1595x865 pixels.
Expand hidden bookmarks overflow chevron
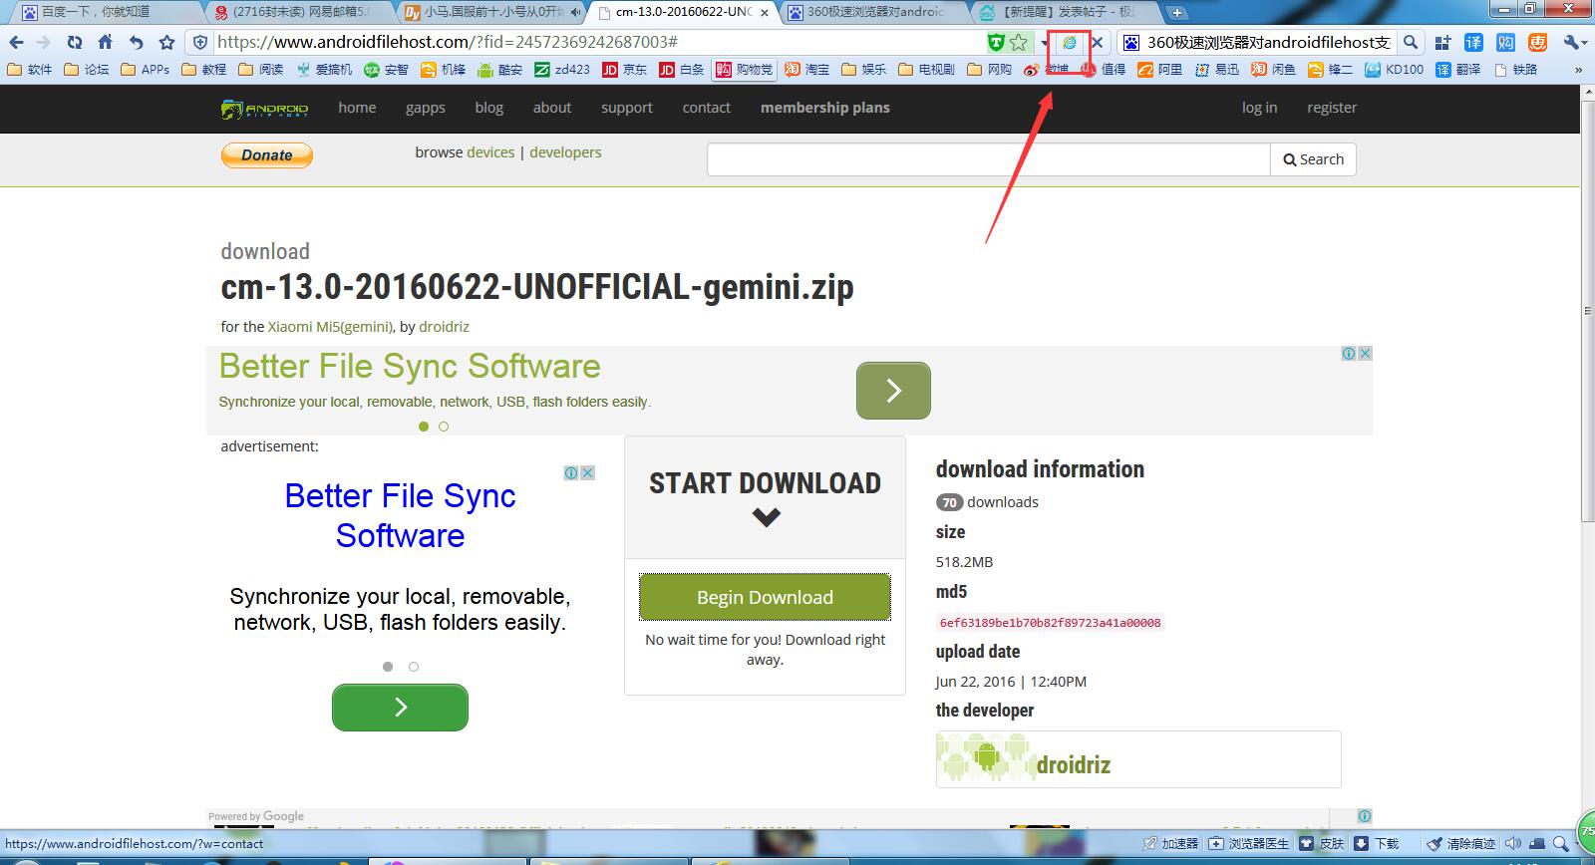pyautogui.click(x=1578, y=70)
